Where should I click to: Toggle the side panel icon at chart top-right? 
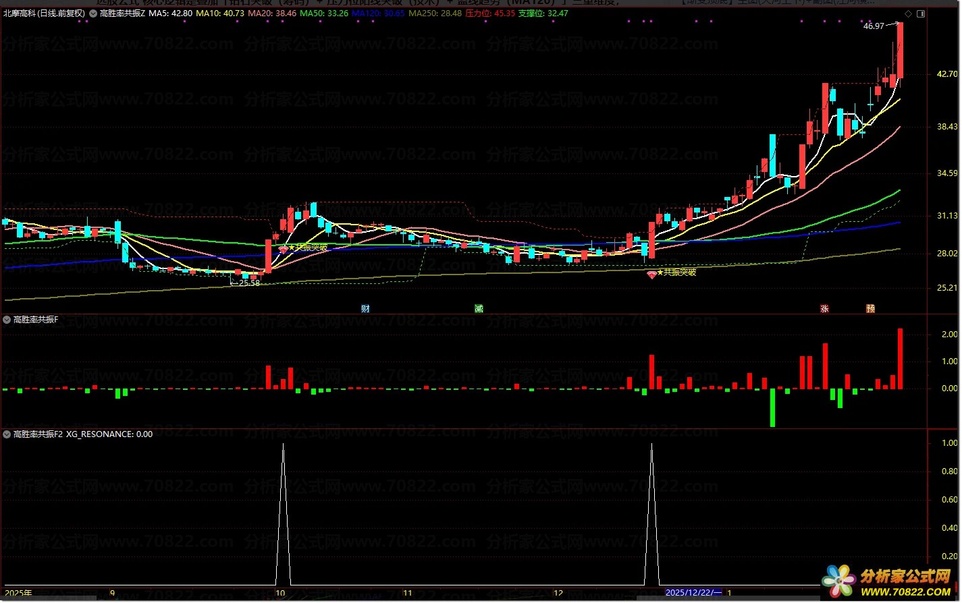click(x=921, y=13)
